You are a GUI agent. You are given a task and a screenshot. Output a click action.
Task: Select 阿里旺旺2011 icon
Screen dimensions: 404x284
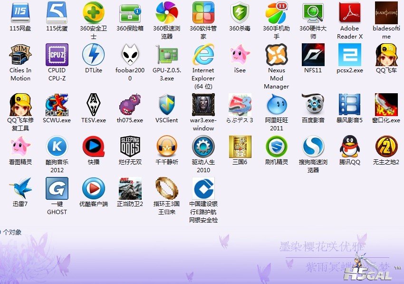[277, 105]
